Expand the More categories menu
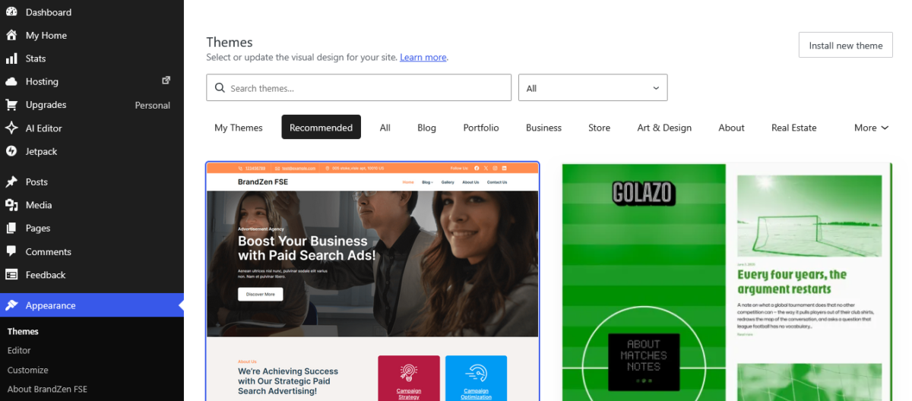 [871, 128]
